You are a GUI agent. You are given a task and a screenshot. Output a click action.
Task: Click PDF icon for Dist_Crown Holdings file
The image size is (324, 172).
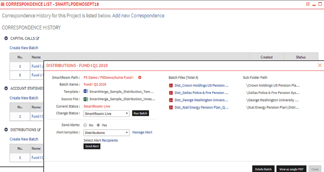(x=171, y=85)
